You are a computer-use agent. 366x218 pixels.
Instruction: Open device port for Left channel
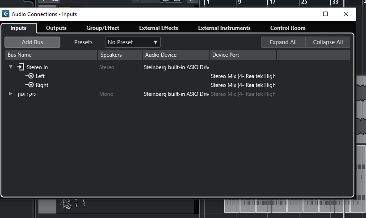pos(243,76)
